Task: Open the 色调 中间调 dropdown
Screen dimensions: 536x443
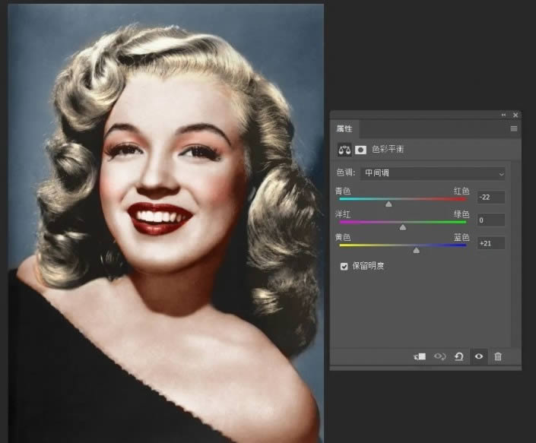Action: click(433, 173)
